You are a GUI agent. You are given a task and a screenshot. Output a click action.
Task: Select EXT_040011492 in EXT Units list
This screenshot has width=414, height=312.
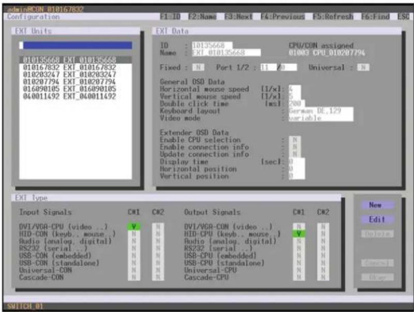pyautogui.click(x=76, y=96)
